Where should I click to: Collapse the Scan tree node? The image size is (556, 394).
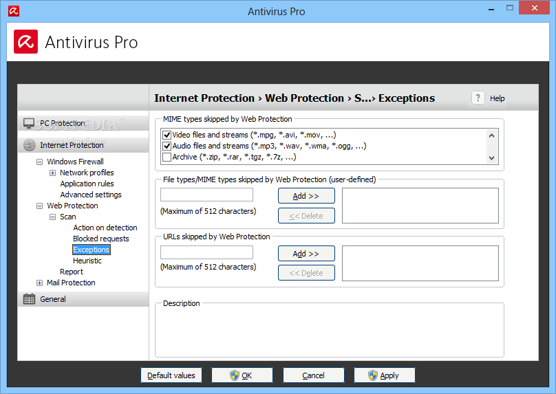[x=52, y=217]
